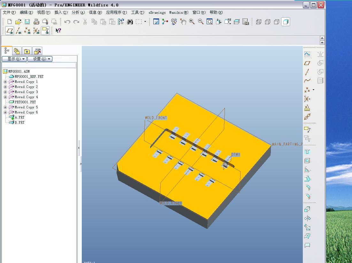Select MFG0001_REF.PRT in the model tree
This screenshot has height=263, width=352.
29,77
